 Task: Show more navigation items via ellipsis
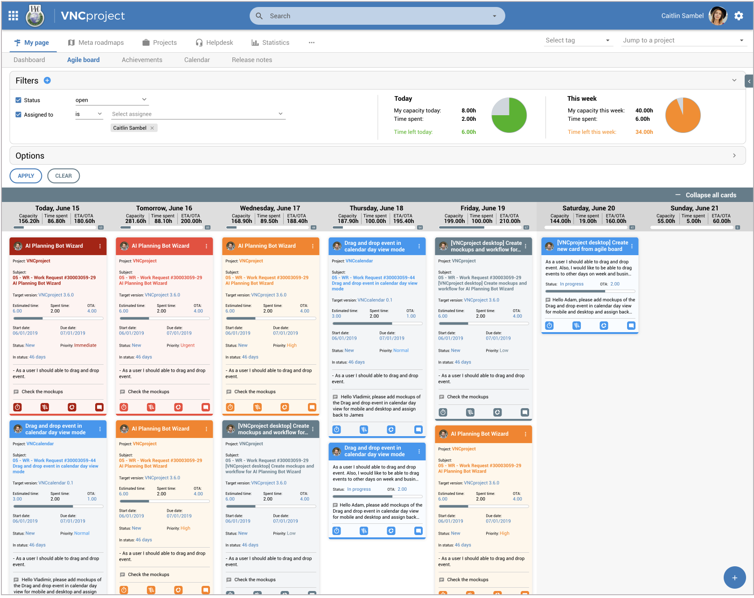tap(312, 42)
